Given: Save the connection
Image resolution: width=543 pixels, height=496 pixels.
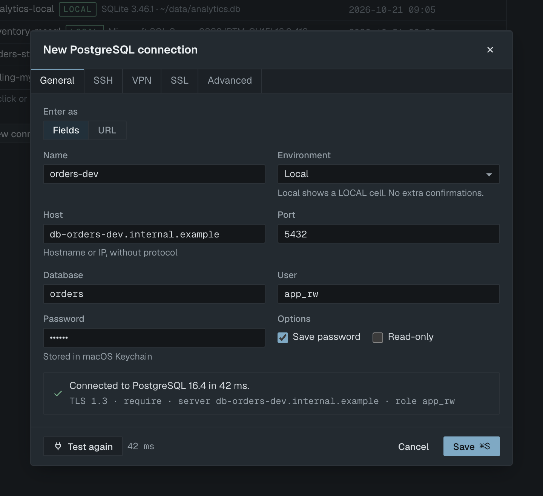Looking at the screenshot, I should [471, 447].
